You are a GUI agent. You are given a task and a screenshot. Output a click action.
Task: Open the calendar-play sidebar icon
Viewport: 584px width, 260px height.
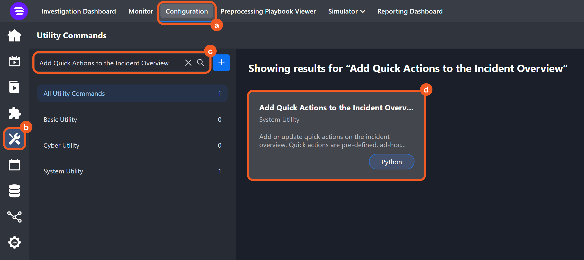click(x=15, y=61)
